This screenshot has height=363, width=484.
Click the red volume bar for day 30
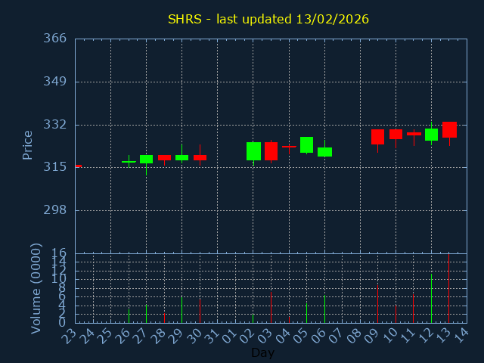click(x=200, y=311)
